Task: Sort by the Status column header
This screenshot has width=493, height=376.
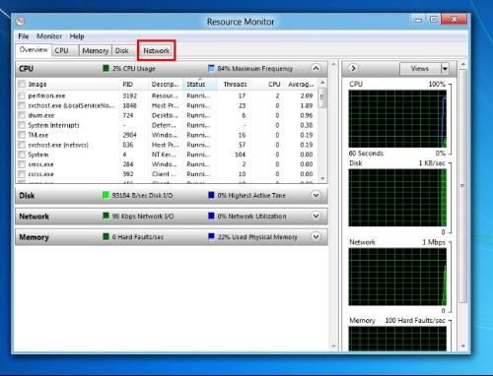Action: [x=199, y=84]
